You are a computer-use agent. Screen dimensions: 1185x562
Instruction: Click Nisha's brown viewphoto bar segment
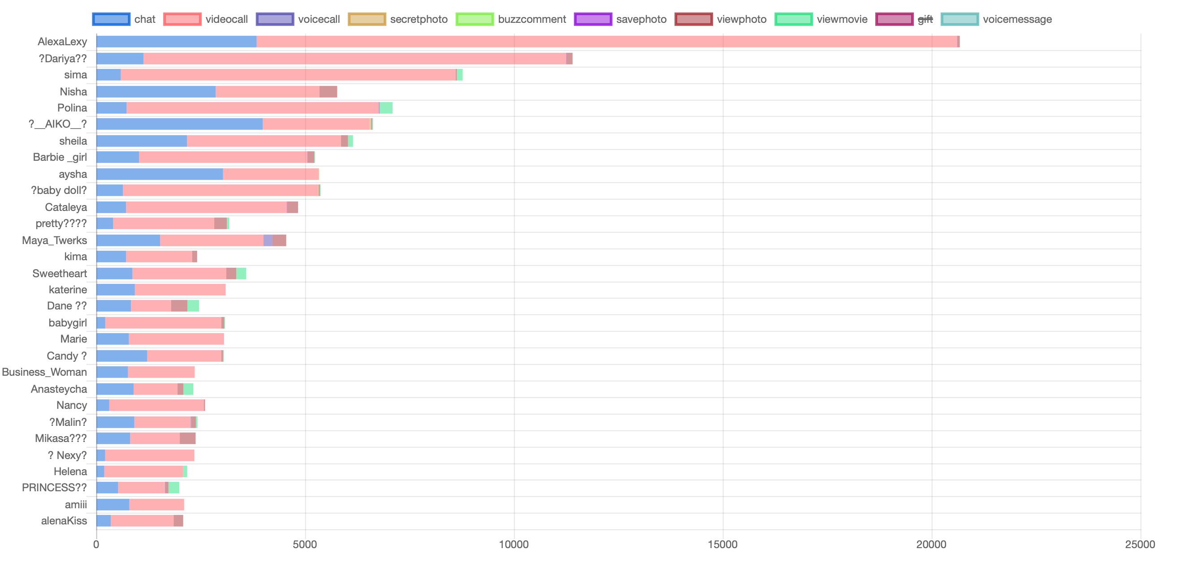(x=329, y=91)
